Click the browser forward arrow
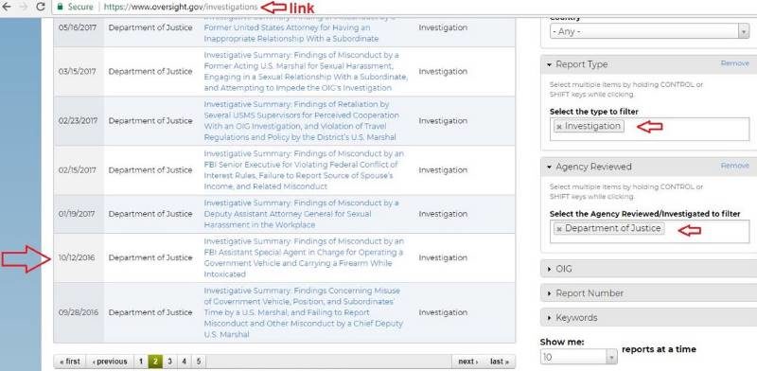757x371 pixels. pyautogui.click(x=23, y=7)
